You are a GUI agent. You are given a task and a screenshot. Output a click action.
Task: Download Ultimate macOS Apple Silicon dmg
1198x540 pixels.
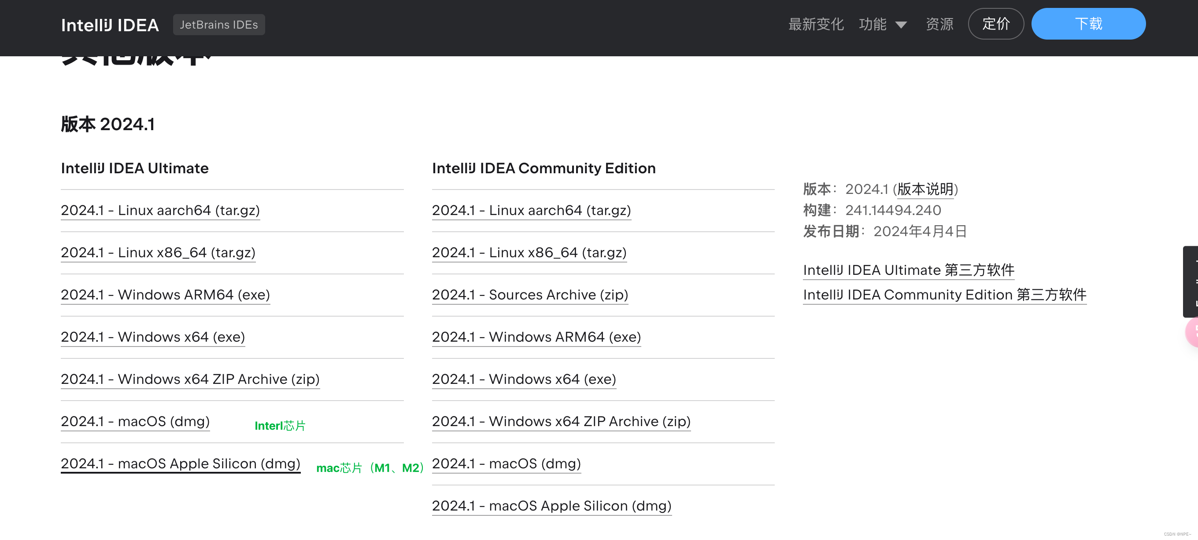(x=181, y=464)
